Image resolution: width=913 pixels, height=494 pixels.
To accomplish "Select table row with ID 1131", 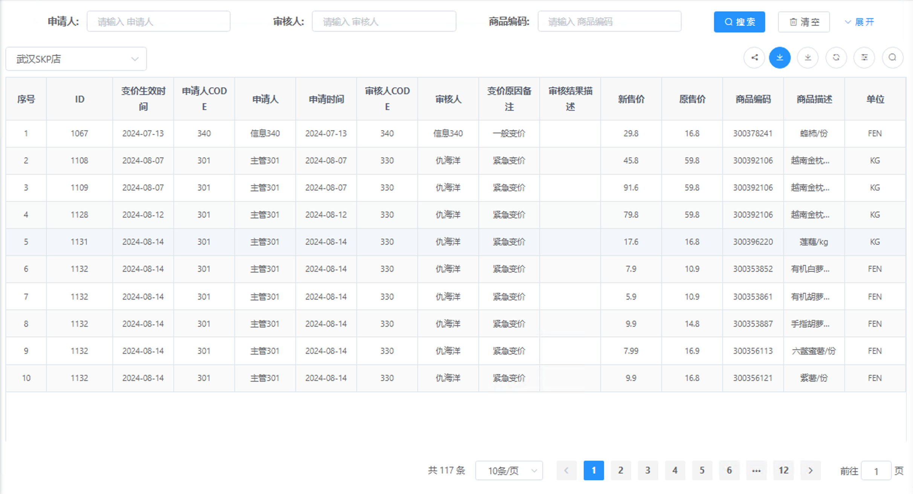I will pos(79,242).
